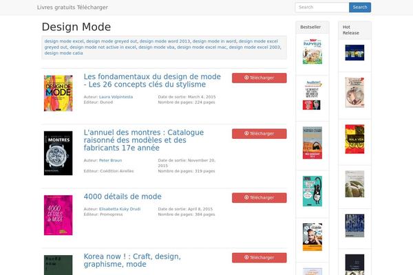Click 'Nombre de pages: 224 pages' text
Image resolution: width=413 pixels, height=275 pixels.
187,102
